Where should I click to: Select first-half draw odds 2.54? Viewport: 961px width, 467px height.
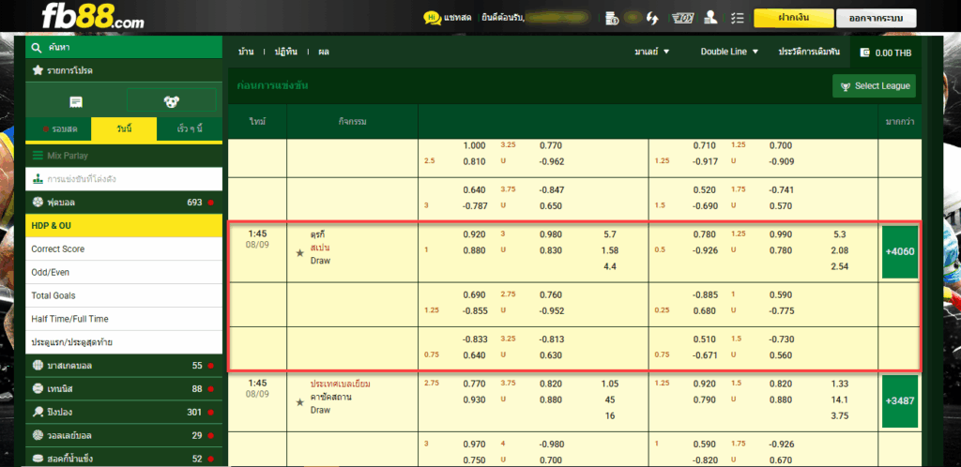click(840, 267)
